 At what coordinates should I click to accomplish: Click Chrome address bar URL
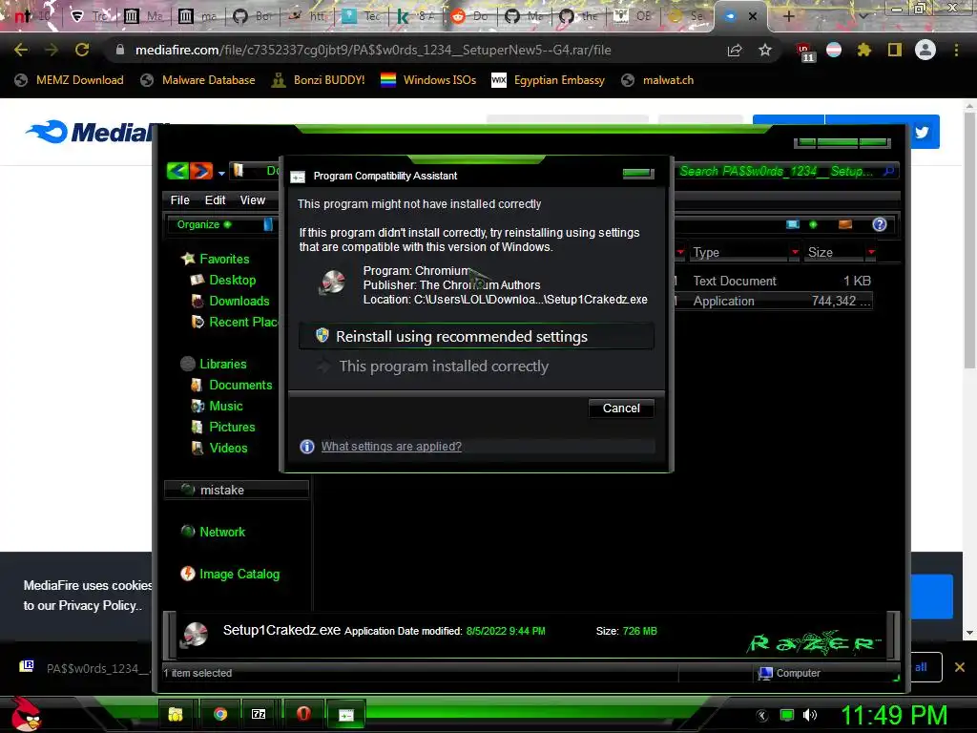(373, 50)
